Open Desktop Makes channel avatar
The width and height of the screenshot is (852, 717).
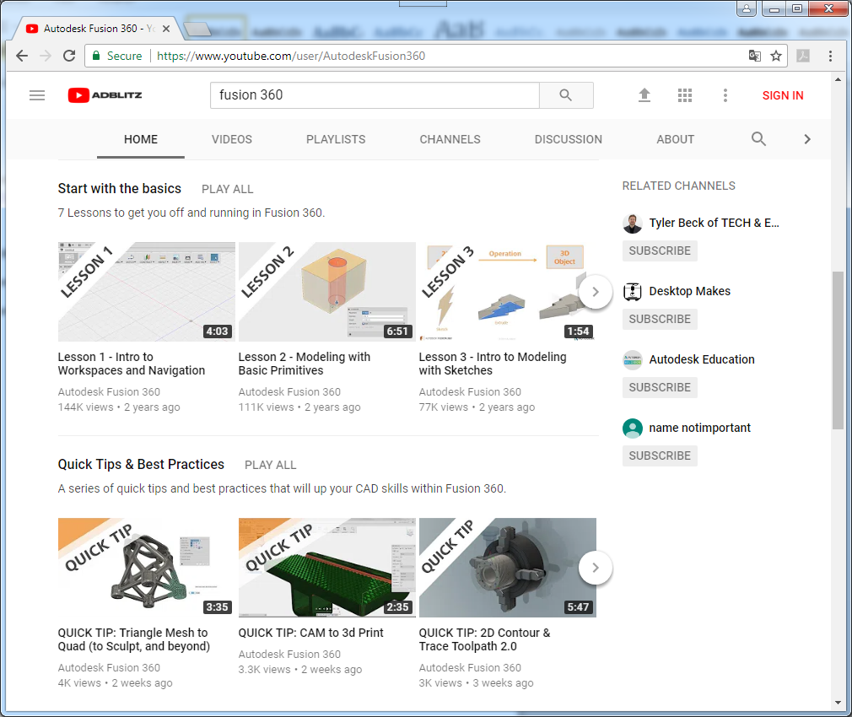coord(633,292)
